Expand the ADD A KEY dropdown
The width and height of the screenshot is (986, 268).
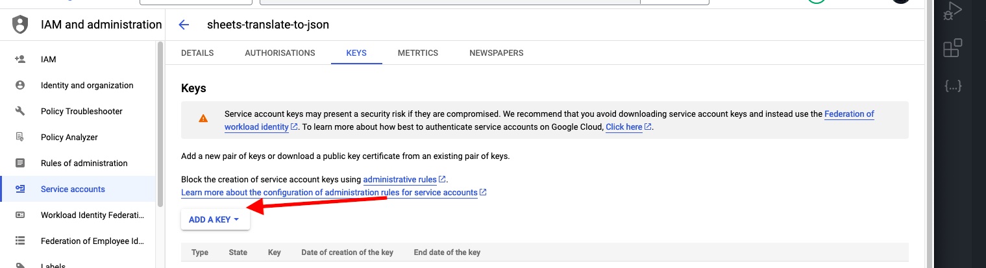tap(215, 219)
